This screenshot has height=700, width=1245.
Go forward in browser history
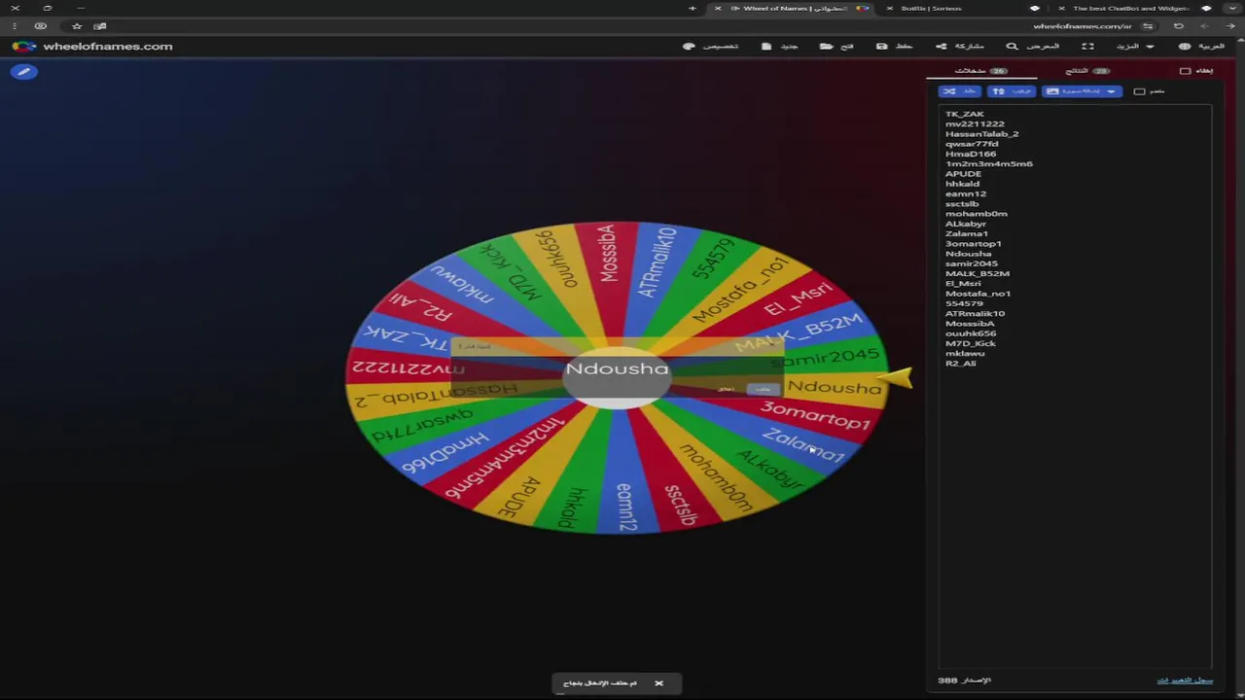click(x=1205, y=26)
